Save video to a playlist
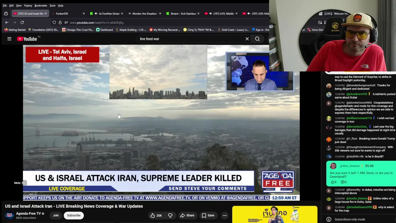The image size is (396, 223). pyautogui.click(x=208, y=216)
